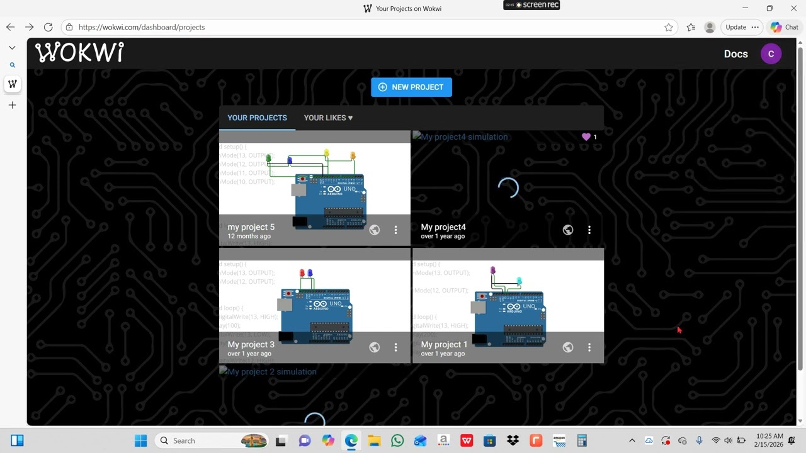Select the Wokwi vertical tab

click(12, 84)
